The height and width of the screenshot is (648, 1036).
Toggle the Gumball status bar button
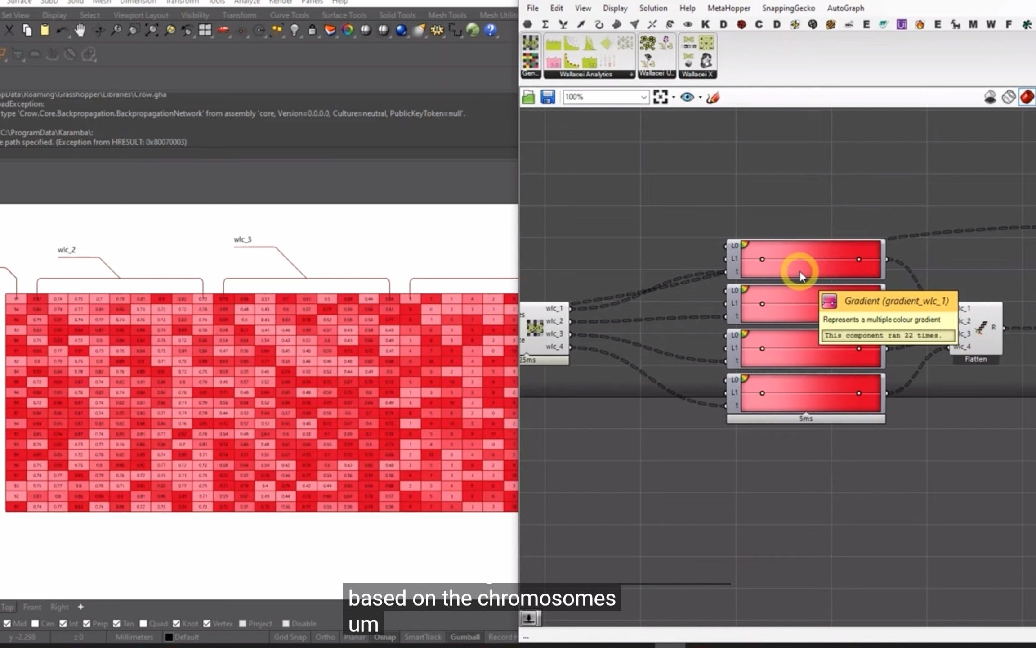click(x=464, y=637)
